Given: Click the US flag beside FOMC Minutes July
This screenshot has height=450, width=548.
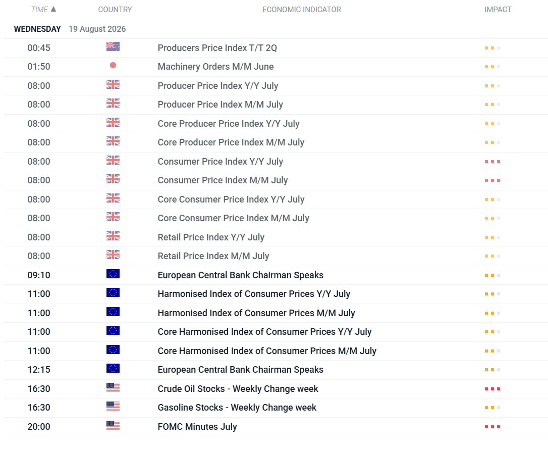Looking at the screenshot, I should tap(113, 426).
